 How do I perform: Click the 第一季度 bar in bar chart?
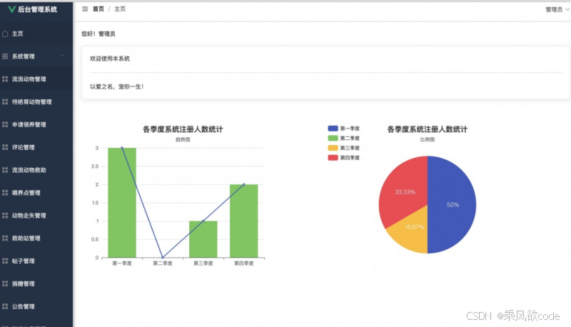(x=122, y=203)
